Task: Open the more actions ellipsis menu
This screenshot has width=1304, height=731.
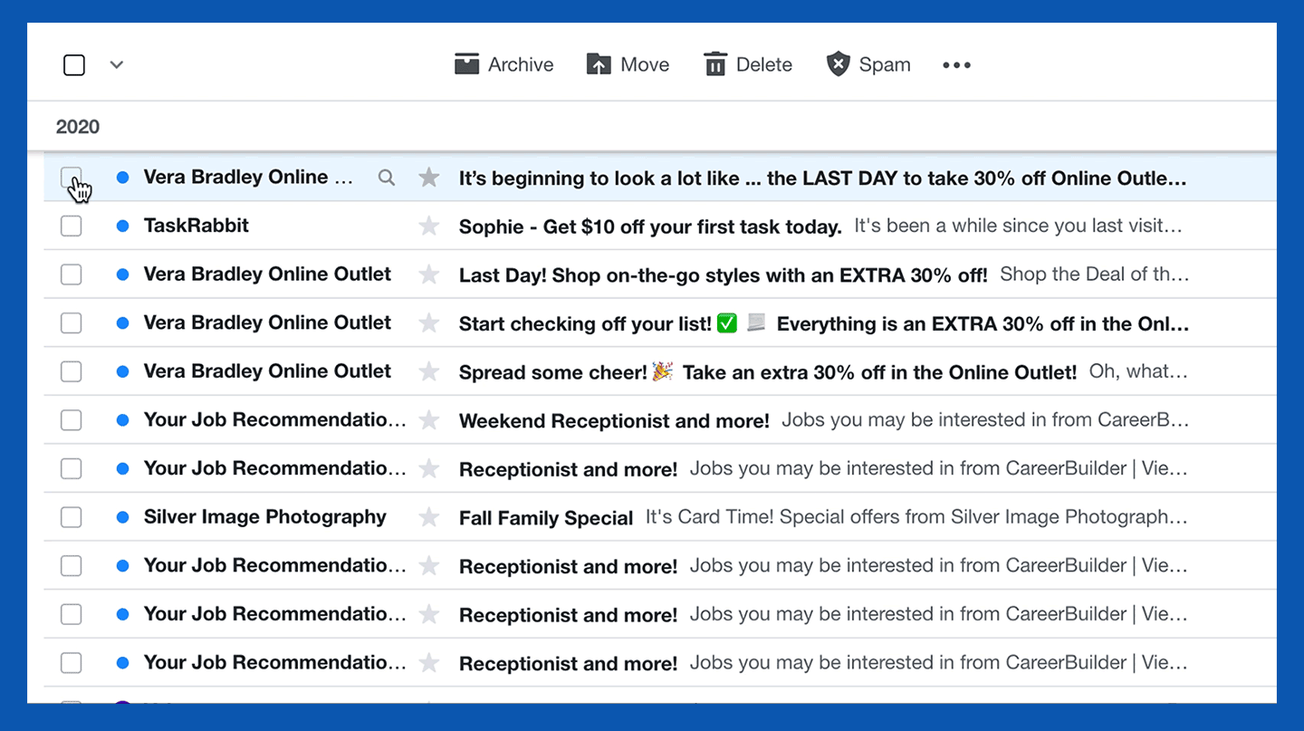Action: (x=956, y=64)
